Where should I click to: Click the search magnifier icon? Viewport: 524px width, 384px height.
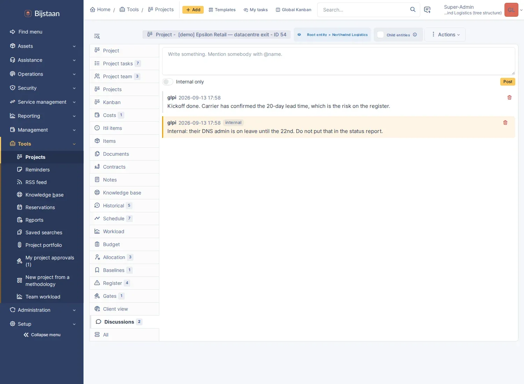tap(413, 9)
